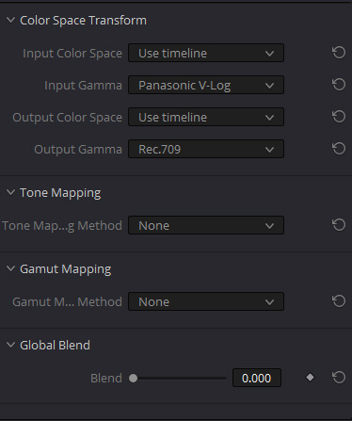Reset the Output Color Space setting
Screen dimensions: 352x421
pos(339,117)
